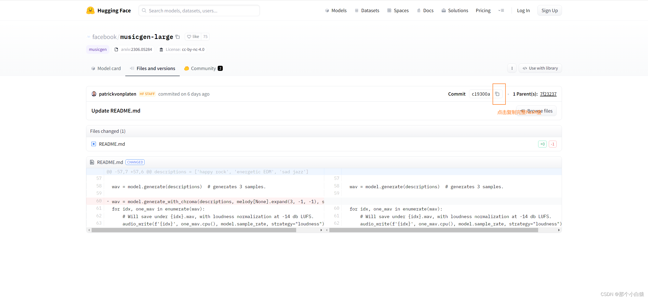Open the three-dot more options menu
This screenshot has height=299, width=648.
tap(512, 68)
